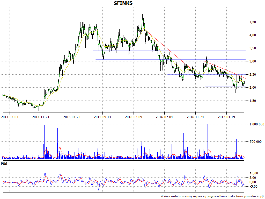Viewport: 265px width, 199px height.
Task: Select the 2015-04-23 date label
Action: click(72, 117)
